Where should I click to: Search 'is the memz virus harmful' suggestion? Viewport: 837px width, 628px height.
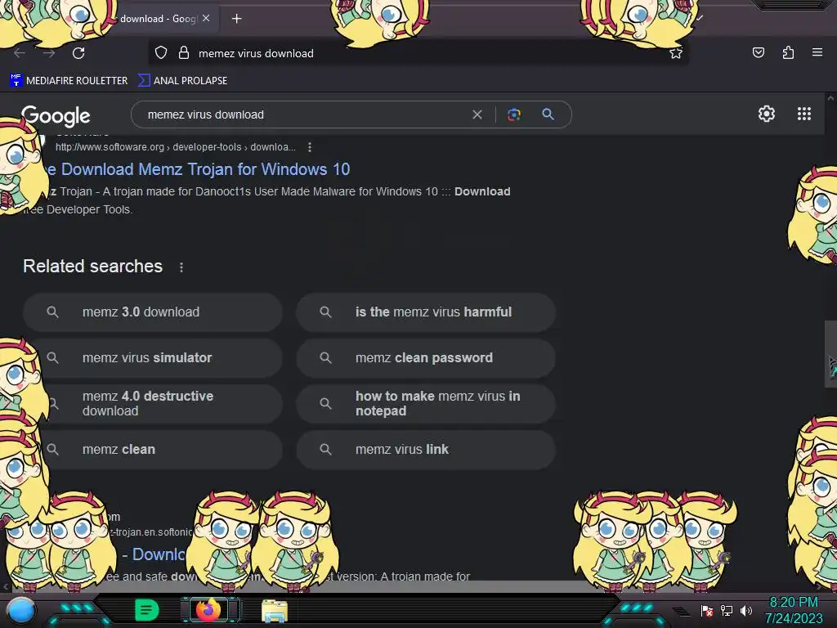pos(426,312)
